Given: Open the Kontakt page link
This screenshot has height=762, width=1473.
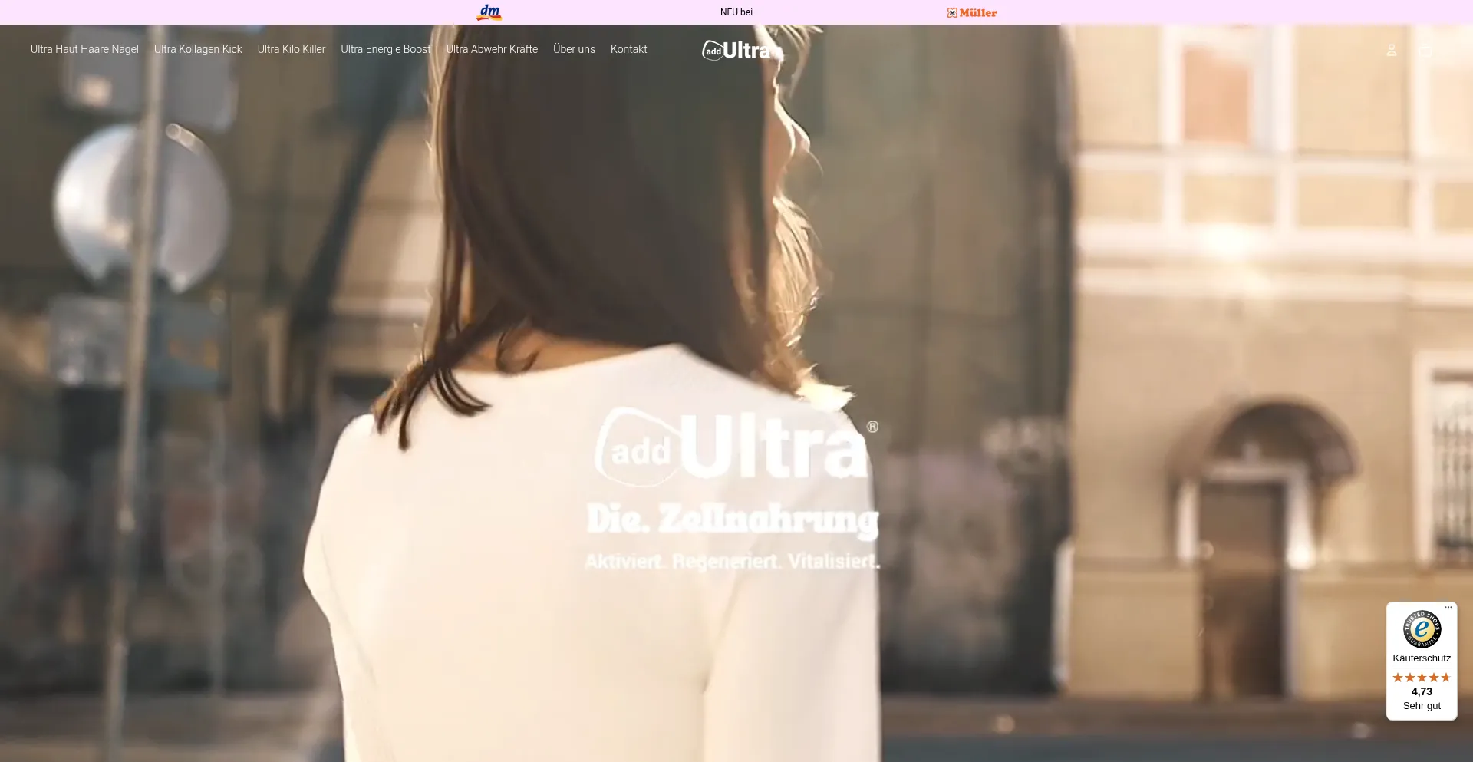Looking at the screenshot, I should coord(629,49).
